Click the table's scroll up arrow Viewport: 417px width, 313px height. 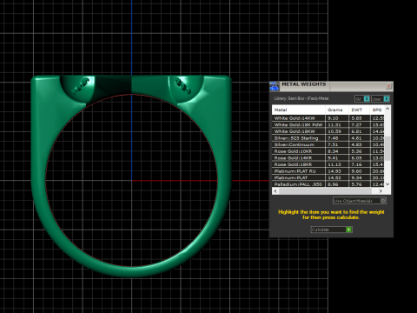click(x=387, y=108)
